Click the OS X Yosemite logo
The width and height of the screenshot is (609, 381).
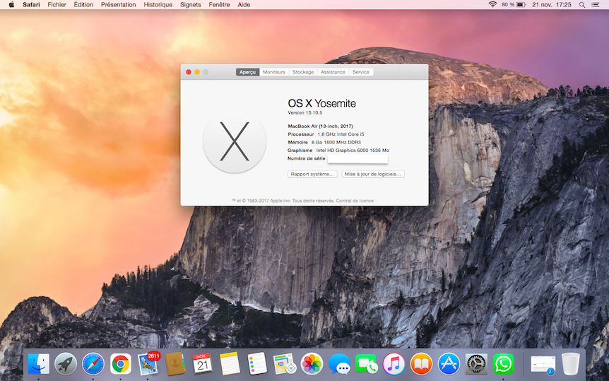tap(235, 141)
